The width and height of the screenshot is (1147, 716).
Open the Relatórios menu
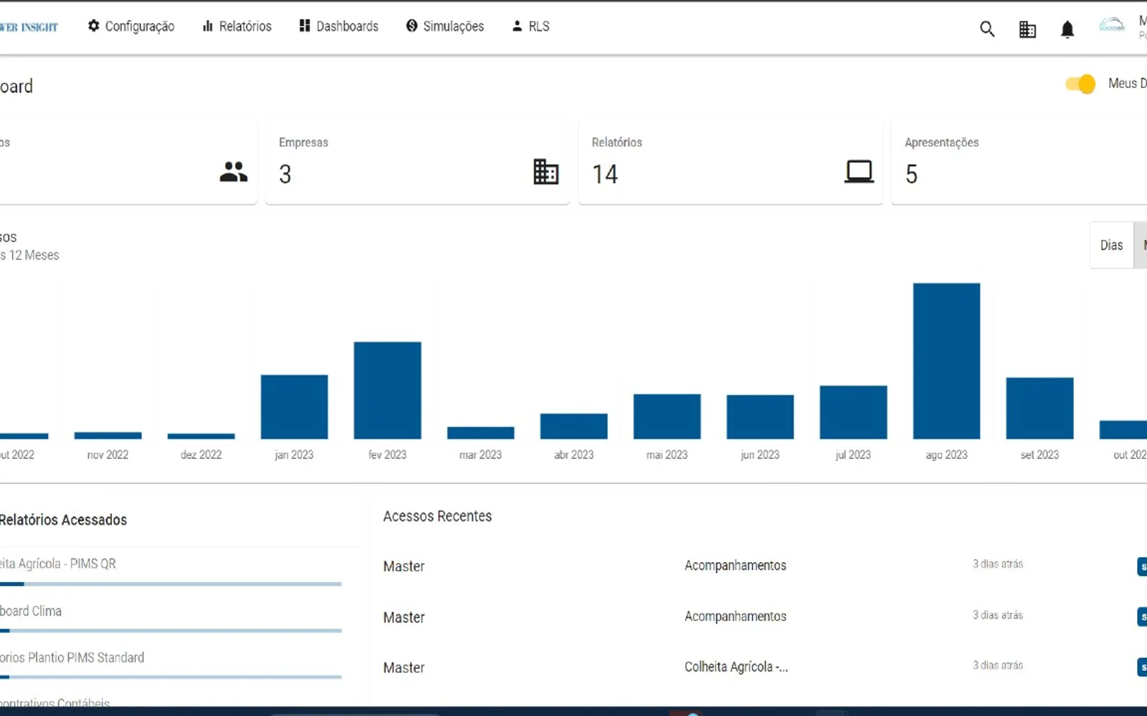(237, 26)
